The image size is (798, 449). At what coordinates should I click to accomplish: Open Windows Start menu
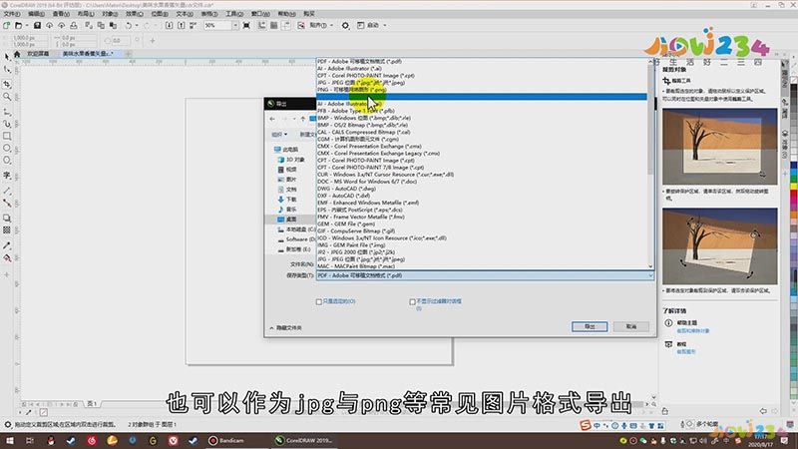click(10, 440)
